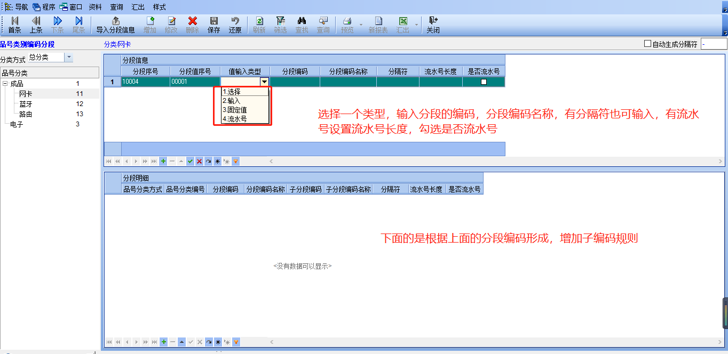The width and height of the screenshot is (728, 354).
Task: Add a row in 分段信息 grid navigator
Action: [x=163, y=161]
